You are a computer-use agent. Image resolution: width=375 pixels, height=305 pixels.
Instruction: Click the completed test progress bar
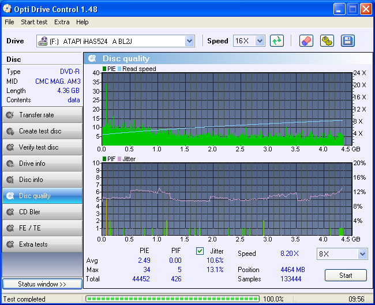[172, 299]
